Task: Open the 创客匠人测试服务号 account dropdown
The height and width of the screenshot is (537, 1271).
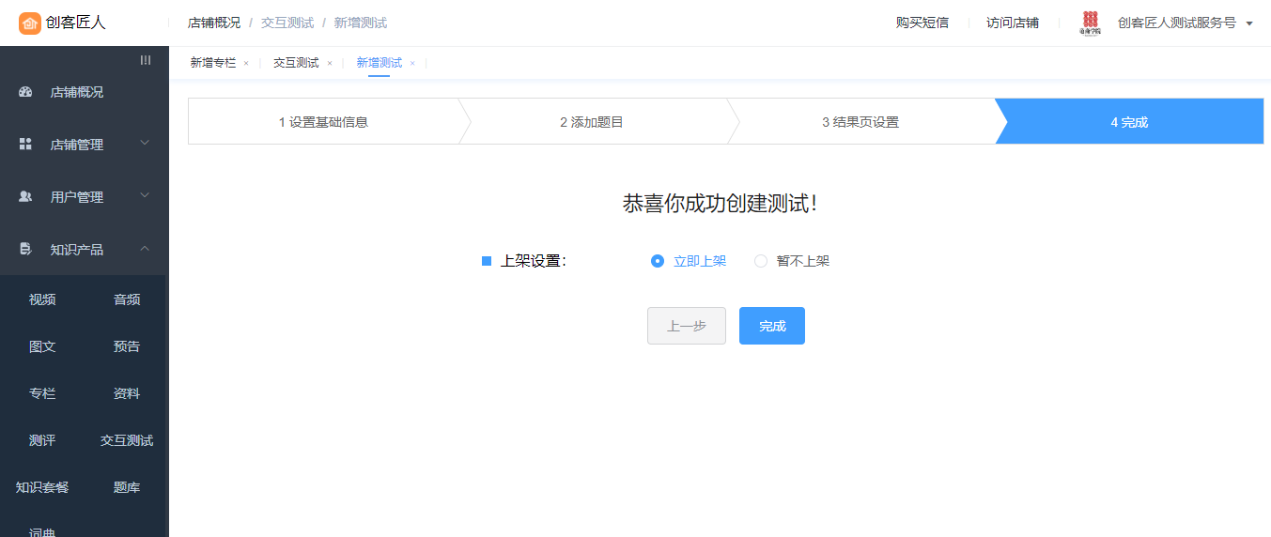Action: (x=1248, y=23)
